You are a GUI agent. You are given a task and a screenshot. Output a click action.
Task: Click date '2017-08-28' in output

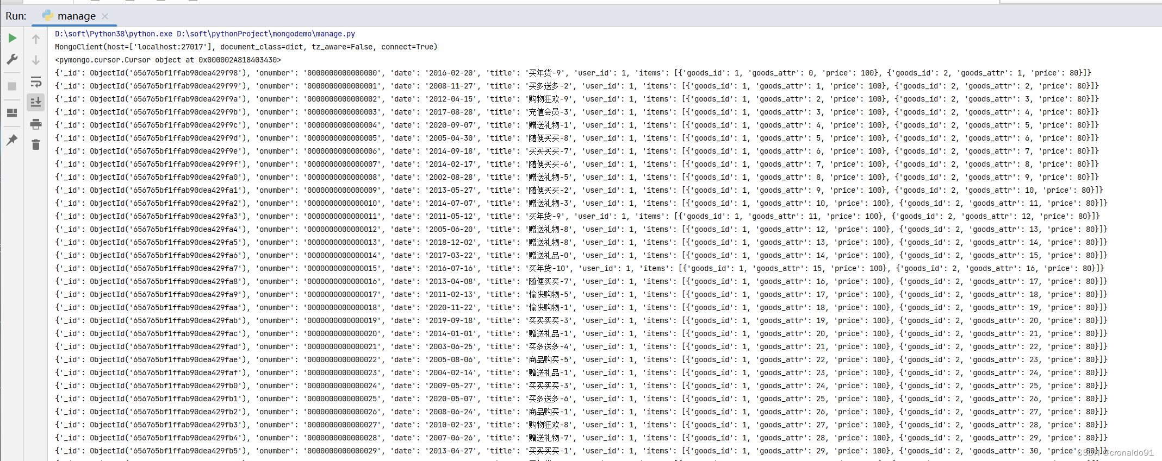click(450, 112)
